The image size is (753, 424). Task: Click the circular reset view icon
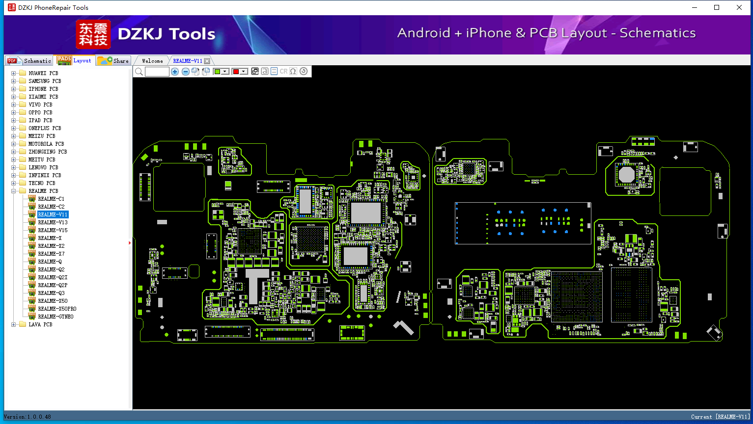(x=304, y=72)
